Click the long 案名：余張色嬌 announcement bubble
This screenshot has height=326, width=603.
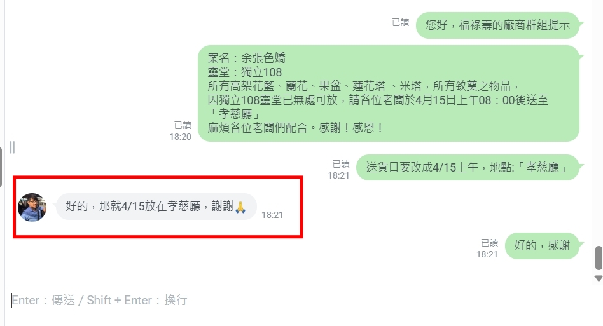tap(389, 93)
